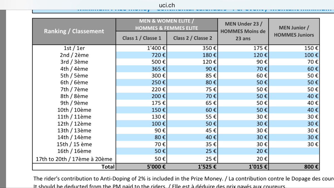Select the "4th / 4ème" row label

tap(74, 69)
